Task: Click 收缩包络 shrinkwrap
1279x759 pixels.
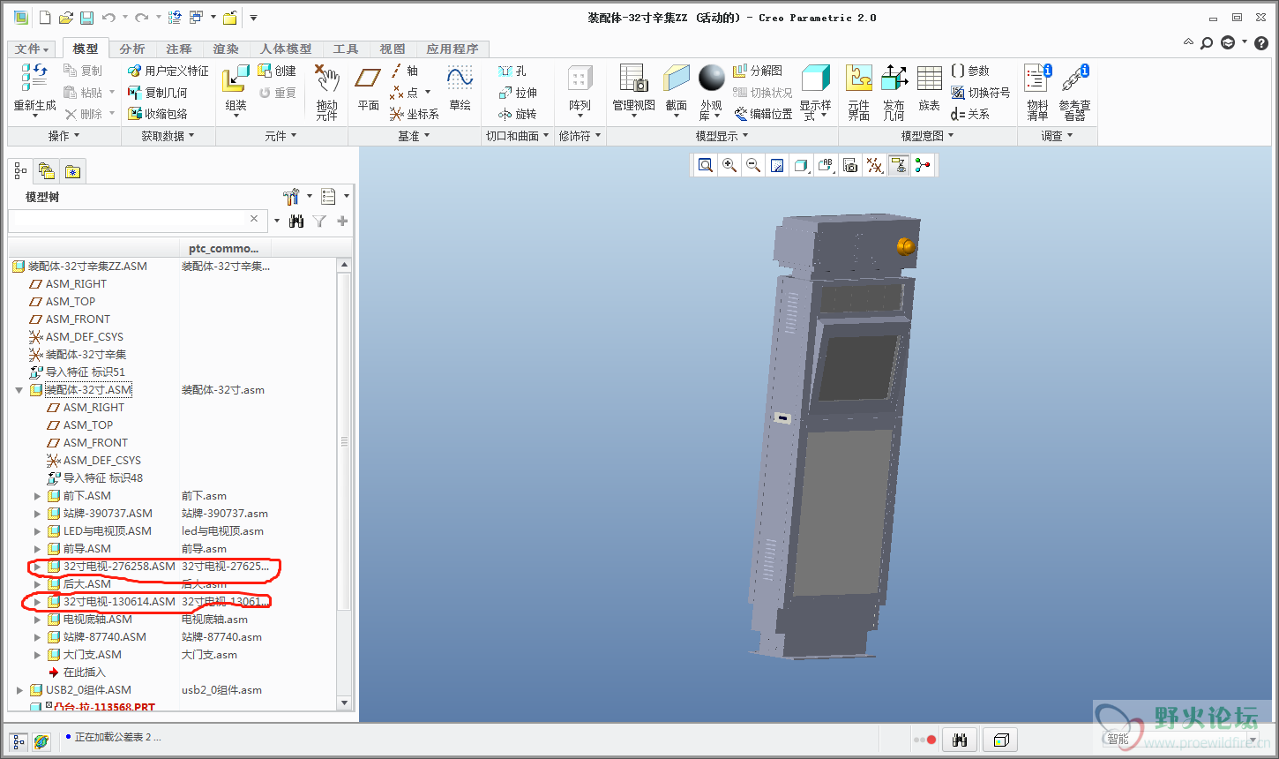Action: click(158, 114)
